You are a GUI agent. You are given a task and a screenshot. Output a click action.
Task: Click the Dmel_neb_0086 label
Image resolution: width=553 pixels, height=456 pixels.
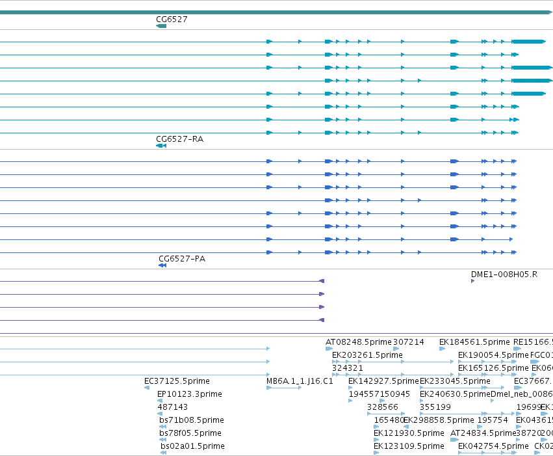point(522,394)
